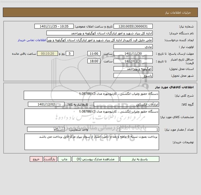Click the announcement date field 1401/11/25 - 10:35
Screen dimensions: 201x195
pyautogui.click(x=54, y=26)
